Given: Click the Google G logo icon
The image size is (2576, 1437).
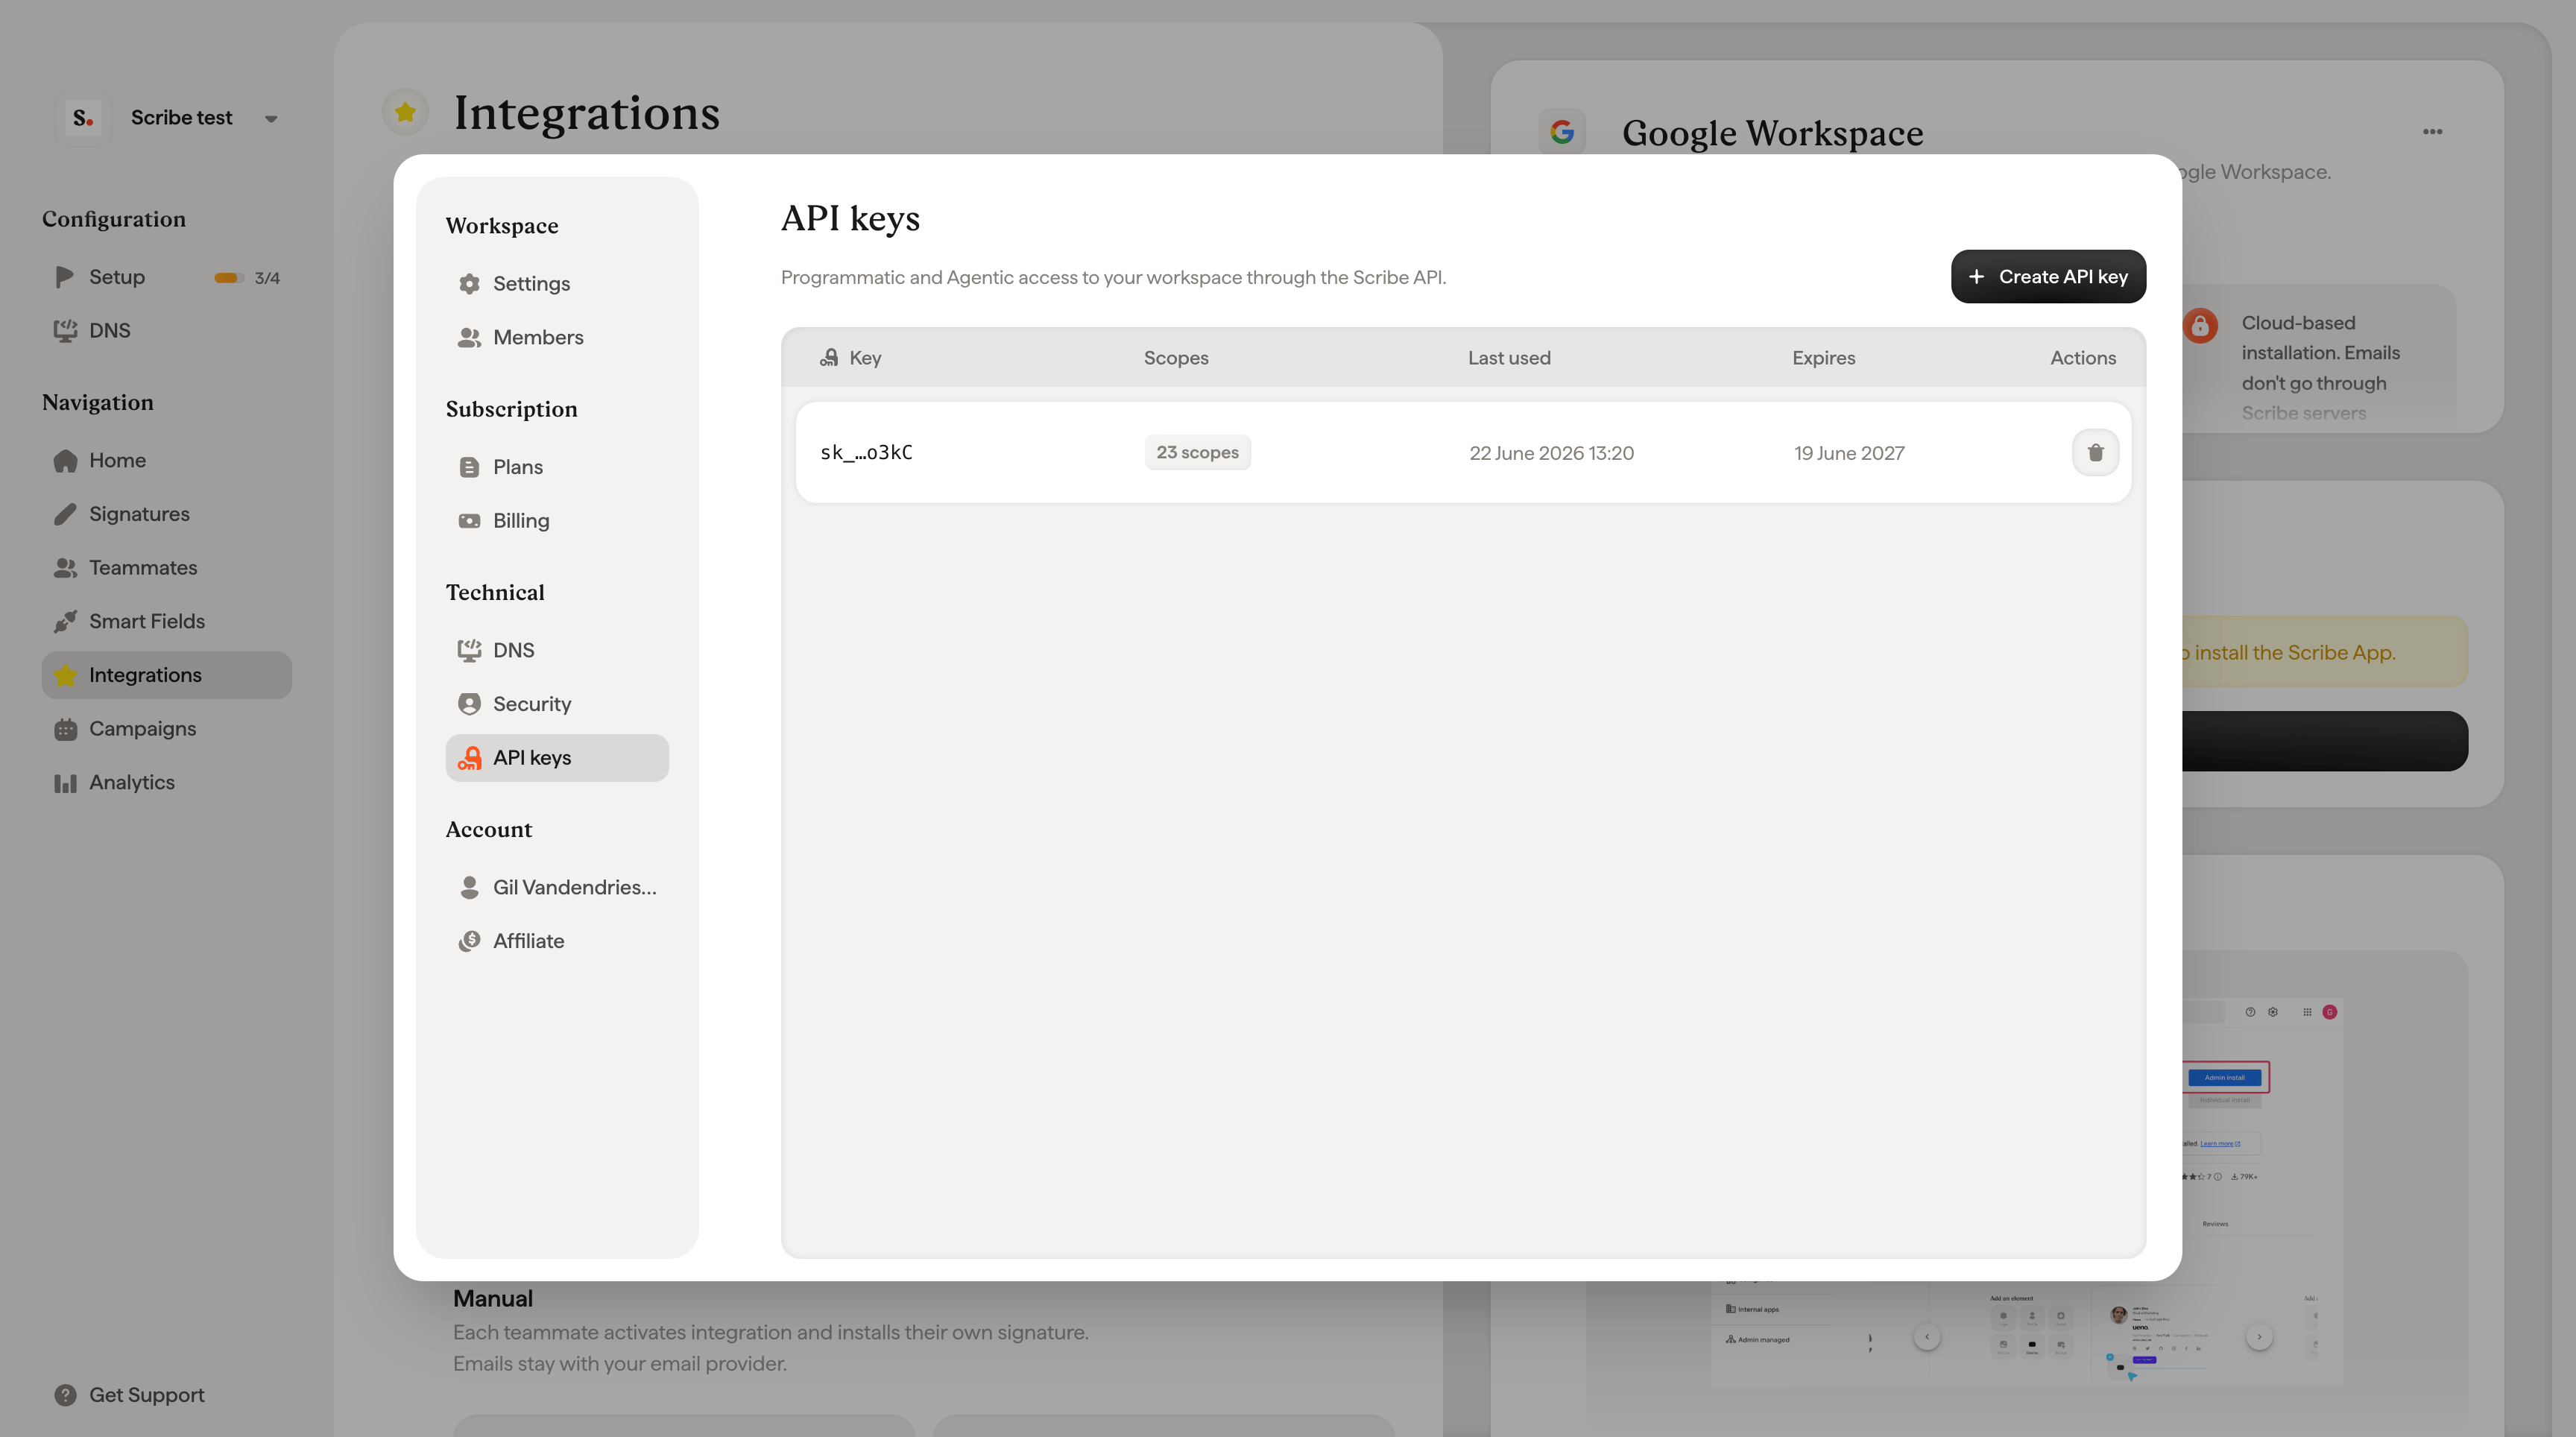Looking at the screenshot, I should (x=1561, y=132).
